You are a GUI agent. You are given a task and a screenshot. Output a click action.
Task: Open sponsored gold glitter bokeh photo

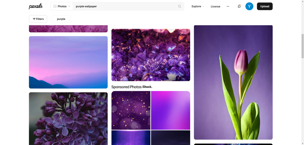tap(131, 110)
